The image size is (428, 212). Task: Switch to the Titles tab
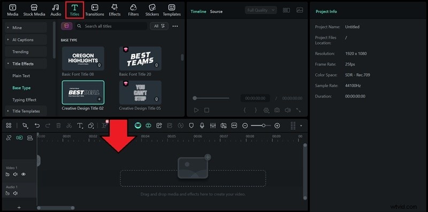pos(74,10)
